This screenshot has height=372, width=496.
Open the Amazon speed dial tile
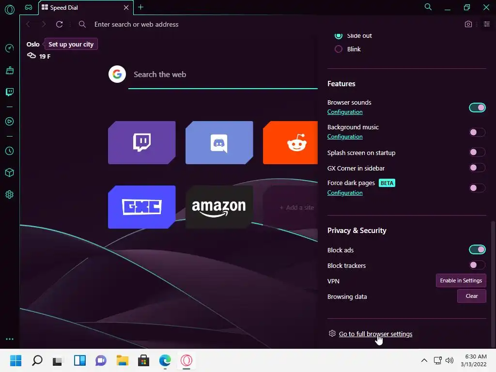point(219,207)
